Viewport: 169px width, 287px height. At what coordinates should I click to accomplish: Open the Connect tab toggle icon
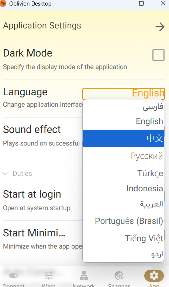[14, 276]
